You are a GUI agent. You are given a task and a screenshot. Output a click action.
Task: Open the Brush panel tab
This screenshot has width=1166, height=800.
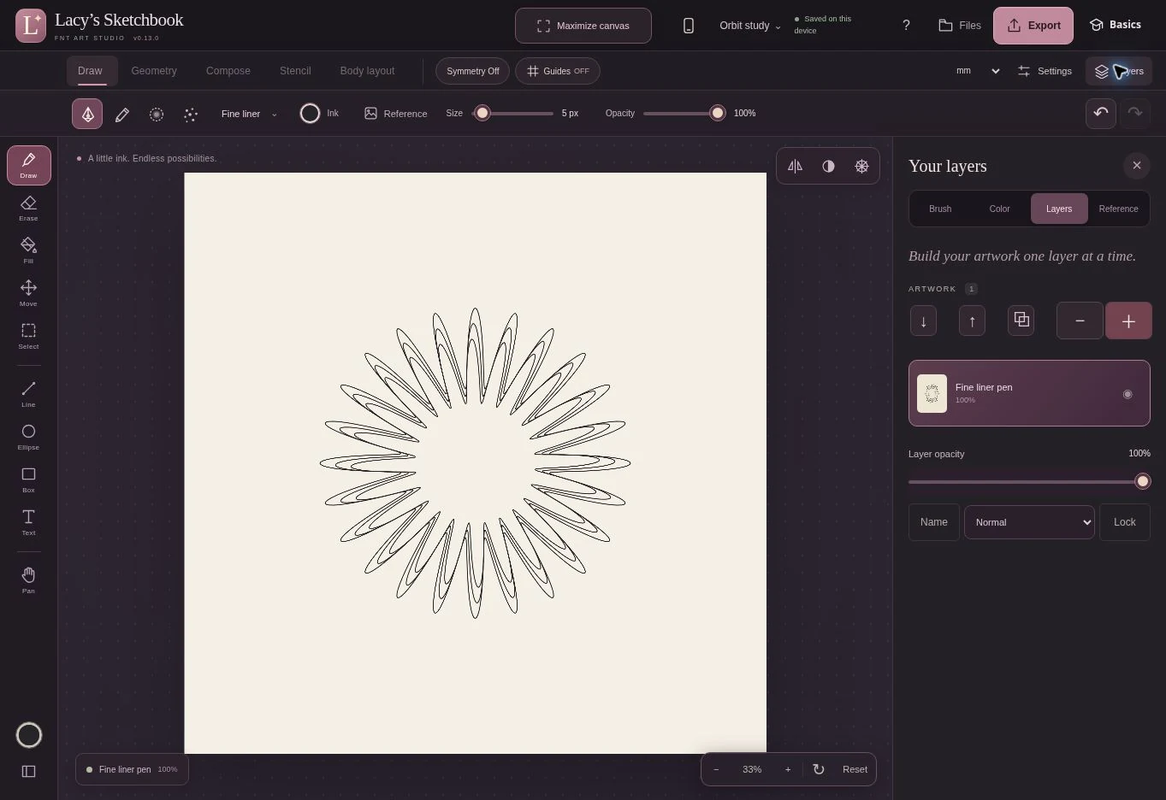tap(940, 209)
